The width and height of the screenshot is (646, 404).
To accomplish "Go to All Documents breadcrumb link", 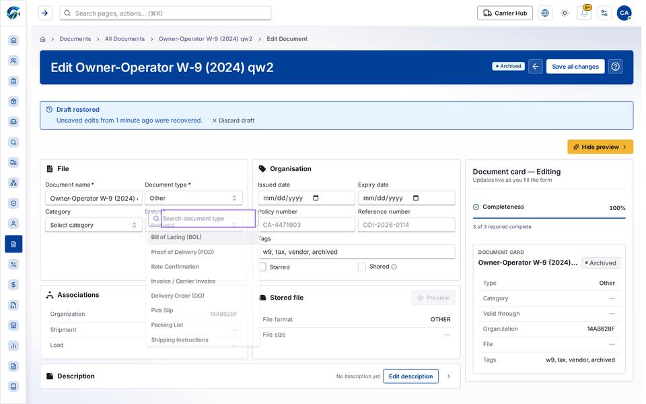I will pos(125,39).
